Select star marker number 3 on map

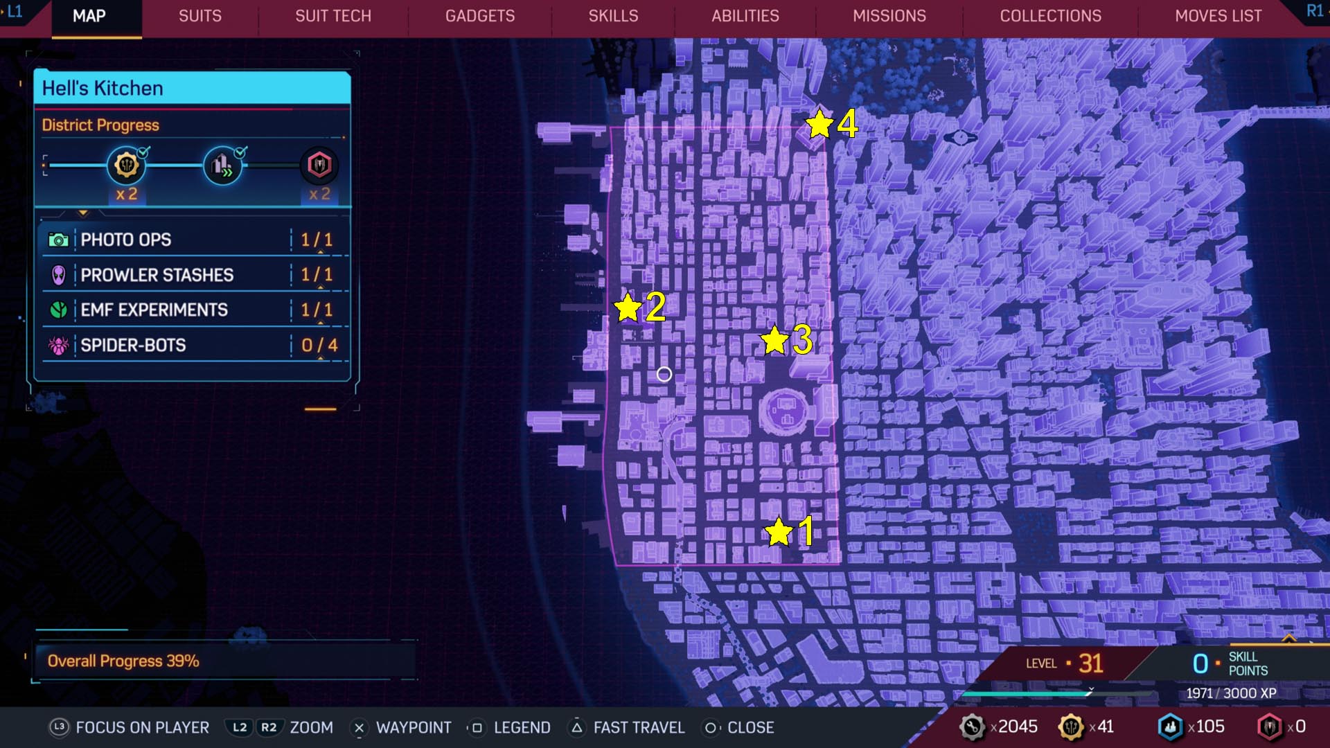pyautogui.click(x=774, y=340)
